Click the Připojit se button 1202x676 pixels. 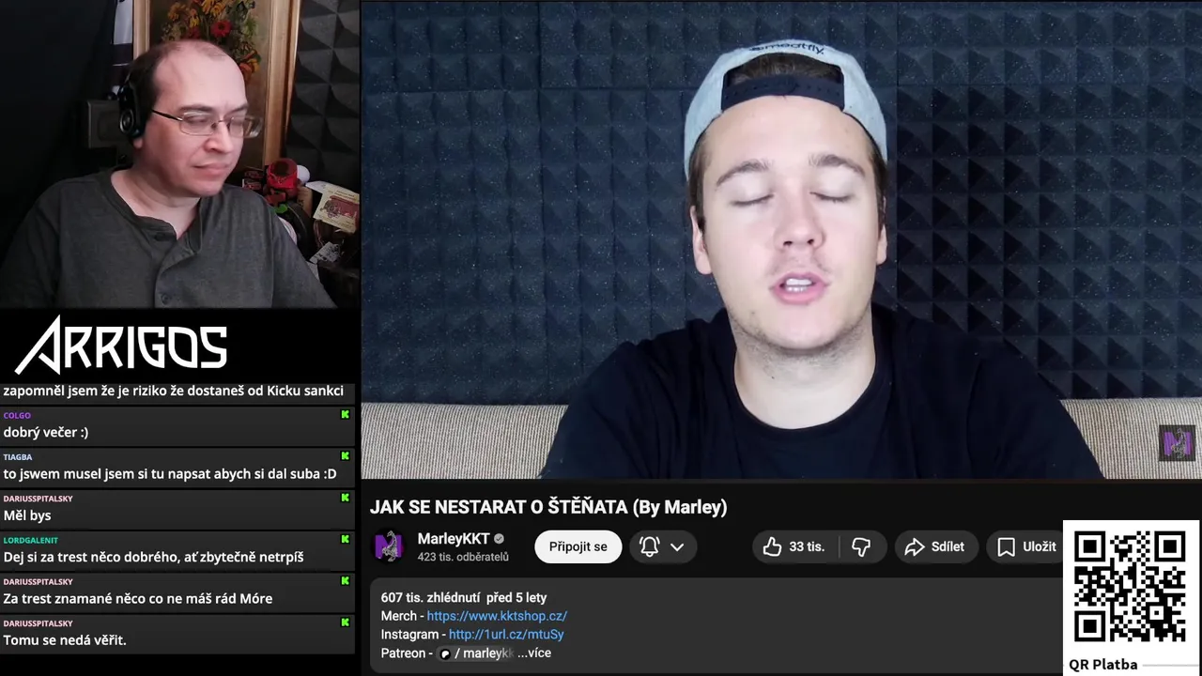[x=578, y=546]
